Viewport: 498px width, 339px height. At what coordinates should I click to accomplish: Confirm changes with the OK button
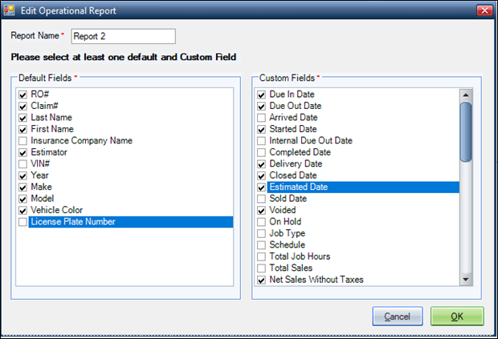[457, 317]
